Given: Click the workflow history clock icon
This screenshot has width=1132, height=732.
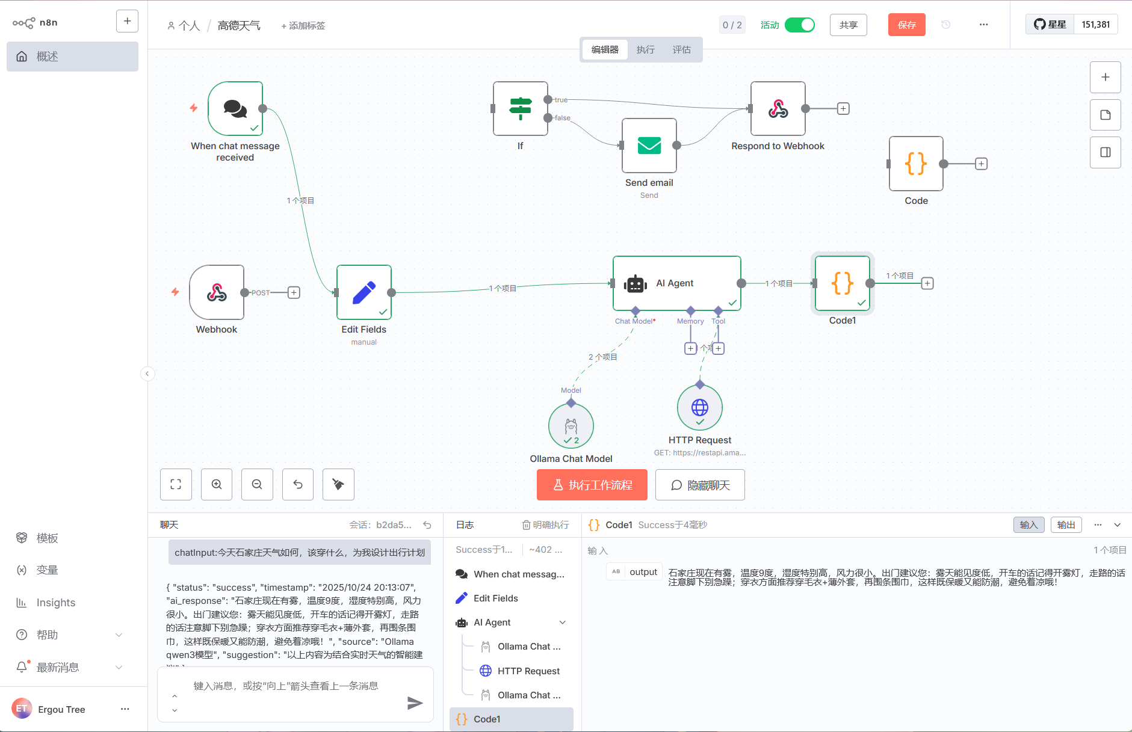Looking at the screenshot, I should [x=945, y=25].
